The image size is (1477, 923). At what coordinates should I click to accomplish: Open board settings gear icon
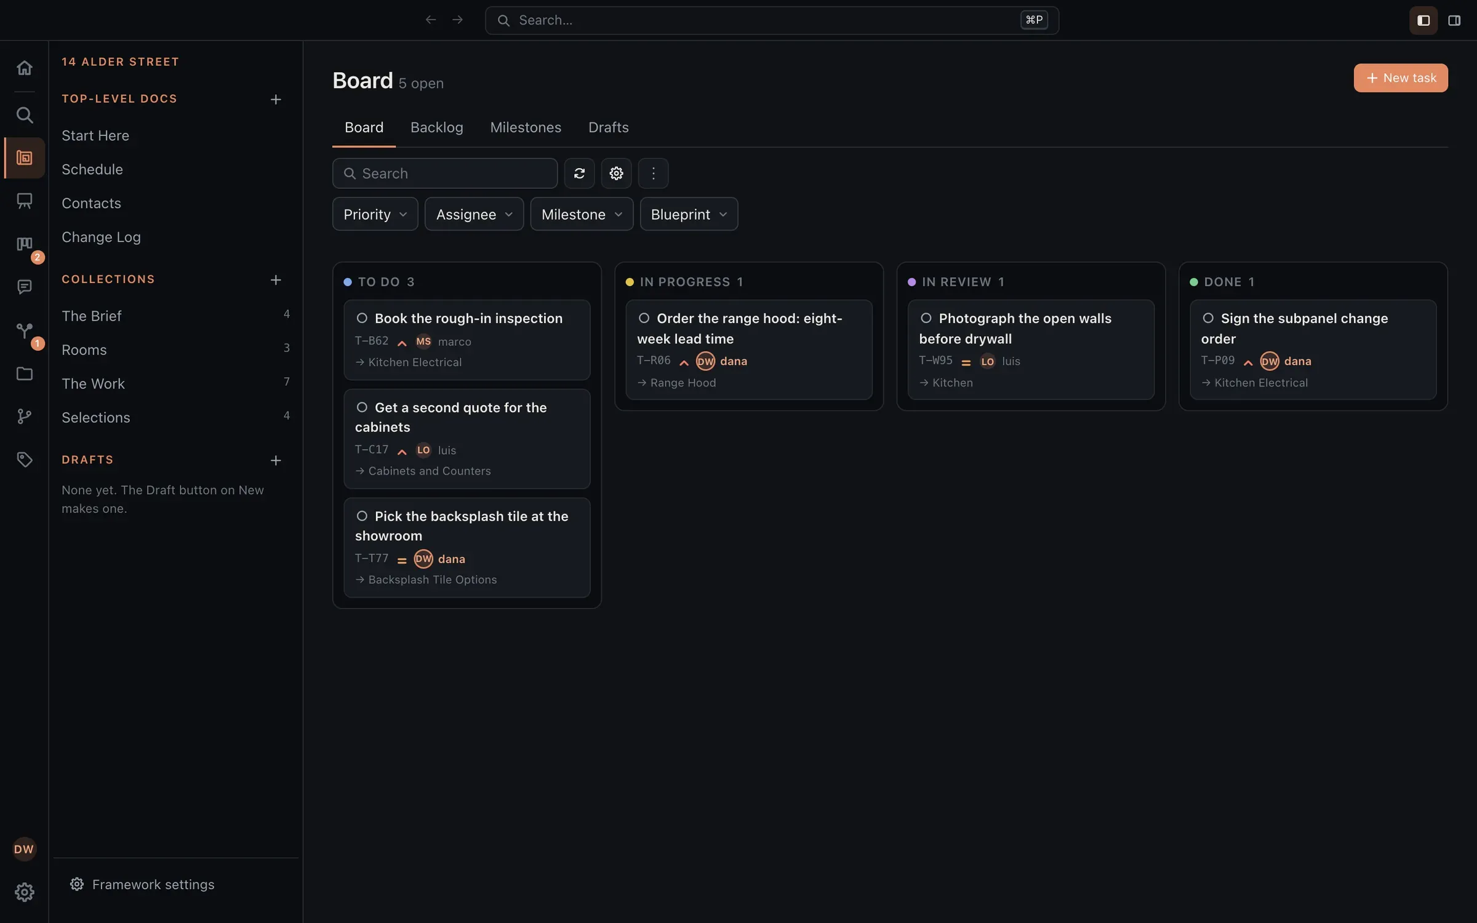point(616,174)
